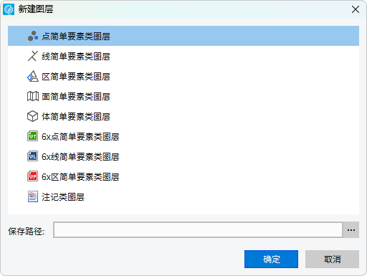The image size is (367, 276).
Task: Cancel the dialog with 取消
Action: pos(332,259)
